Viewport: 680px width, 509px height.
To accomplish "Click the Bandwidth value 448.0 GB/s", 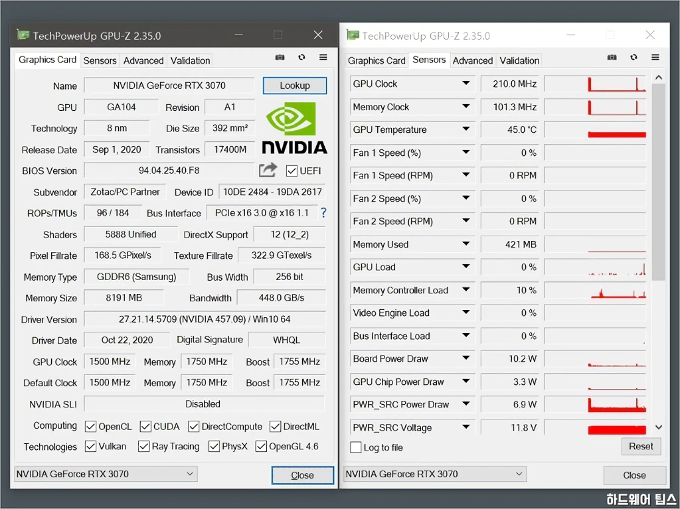I will 281,298.
